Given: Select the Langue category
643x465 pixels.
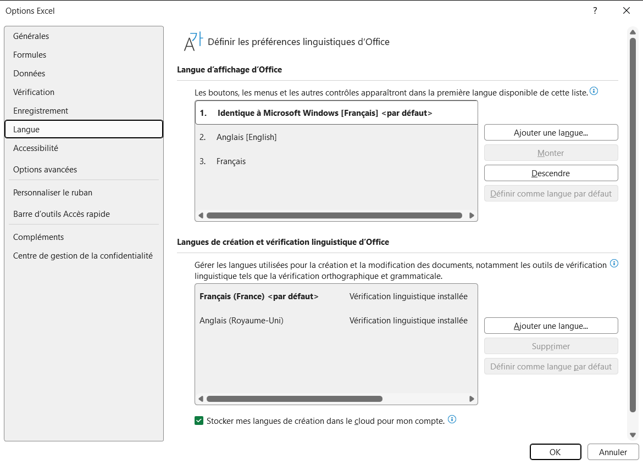Looking at the screenshot, I should pyautogui.click(x=84, y=130).
